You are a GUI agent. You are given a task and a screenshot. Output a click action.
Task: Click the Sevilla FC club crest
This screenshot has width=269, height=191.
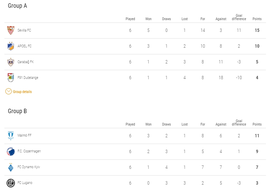(11, 31)
